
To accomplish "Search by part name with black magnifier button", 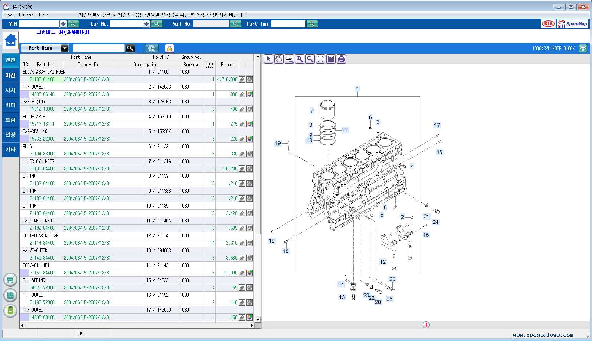I will (x=130, y=48).
